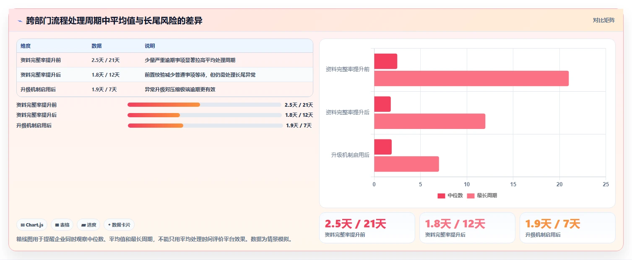Click the 数据 column header
Screen dimensions: 632x260
(96, 46)
